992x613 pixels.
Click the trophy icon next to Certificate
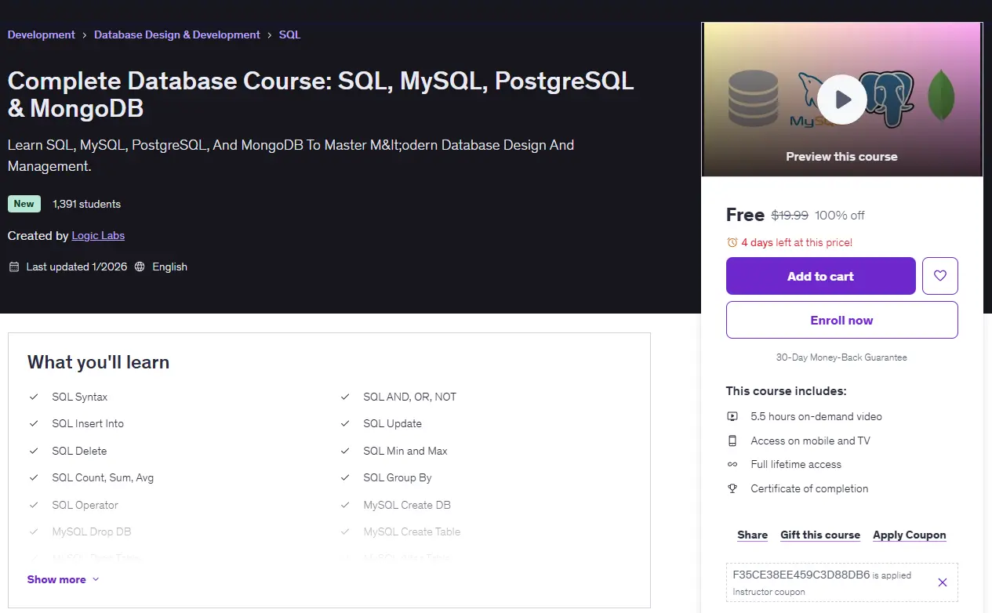coord(732,488)
